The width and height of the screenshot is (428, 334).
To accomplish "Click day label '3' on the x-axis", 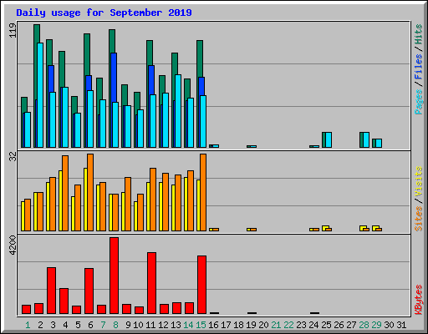I will pos(53,325).
